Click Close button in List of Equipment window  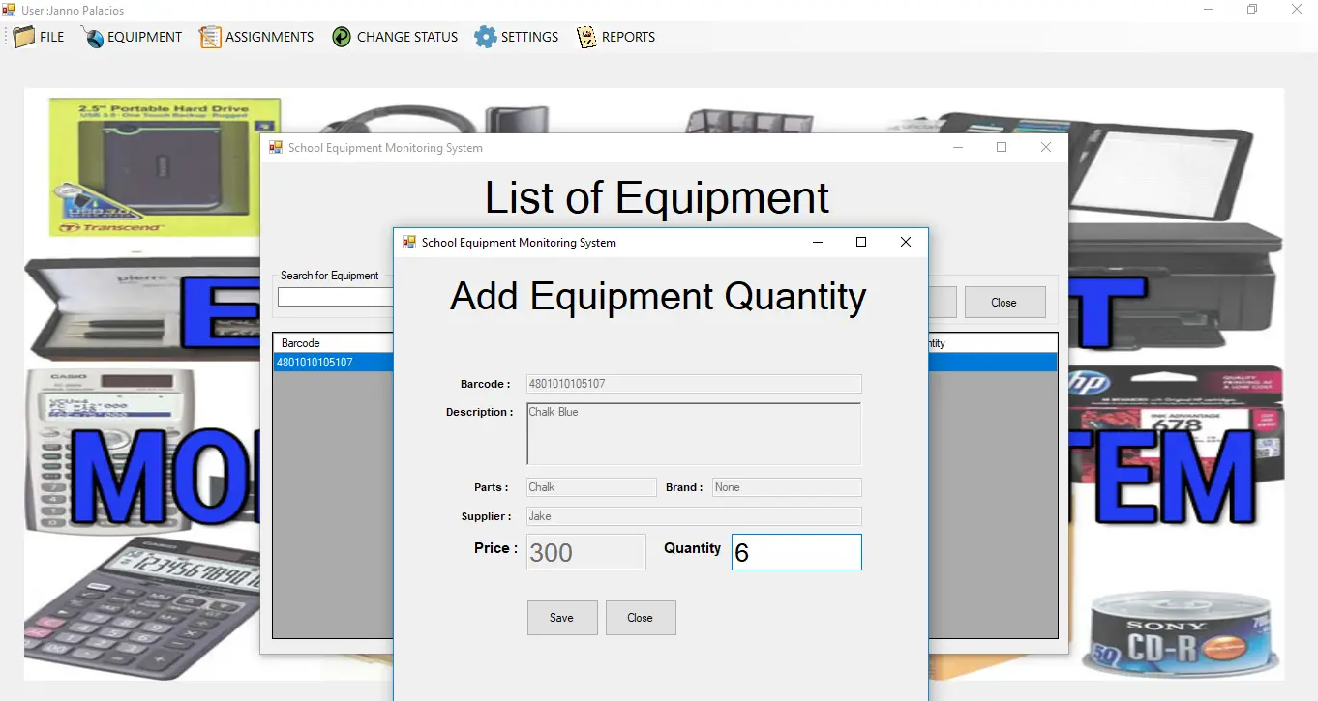(1004, 303)
